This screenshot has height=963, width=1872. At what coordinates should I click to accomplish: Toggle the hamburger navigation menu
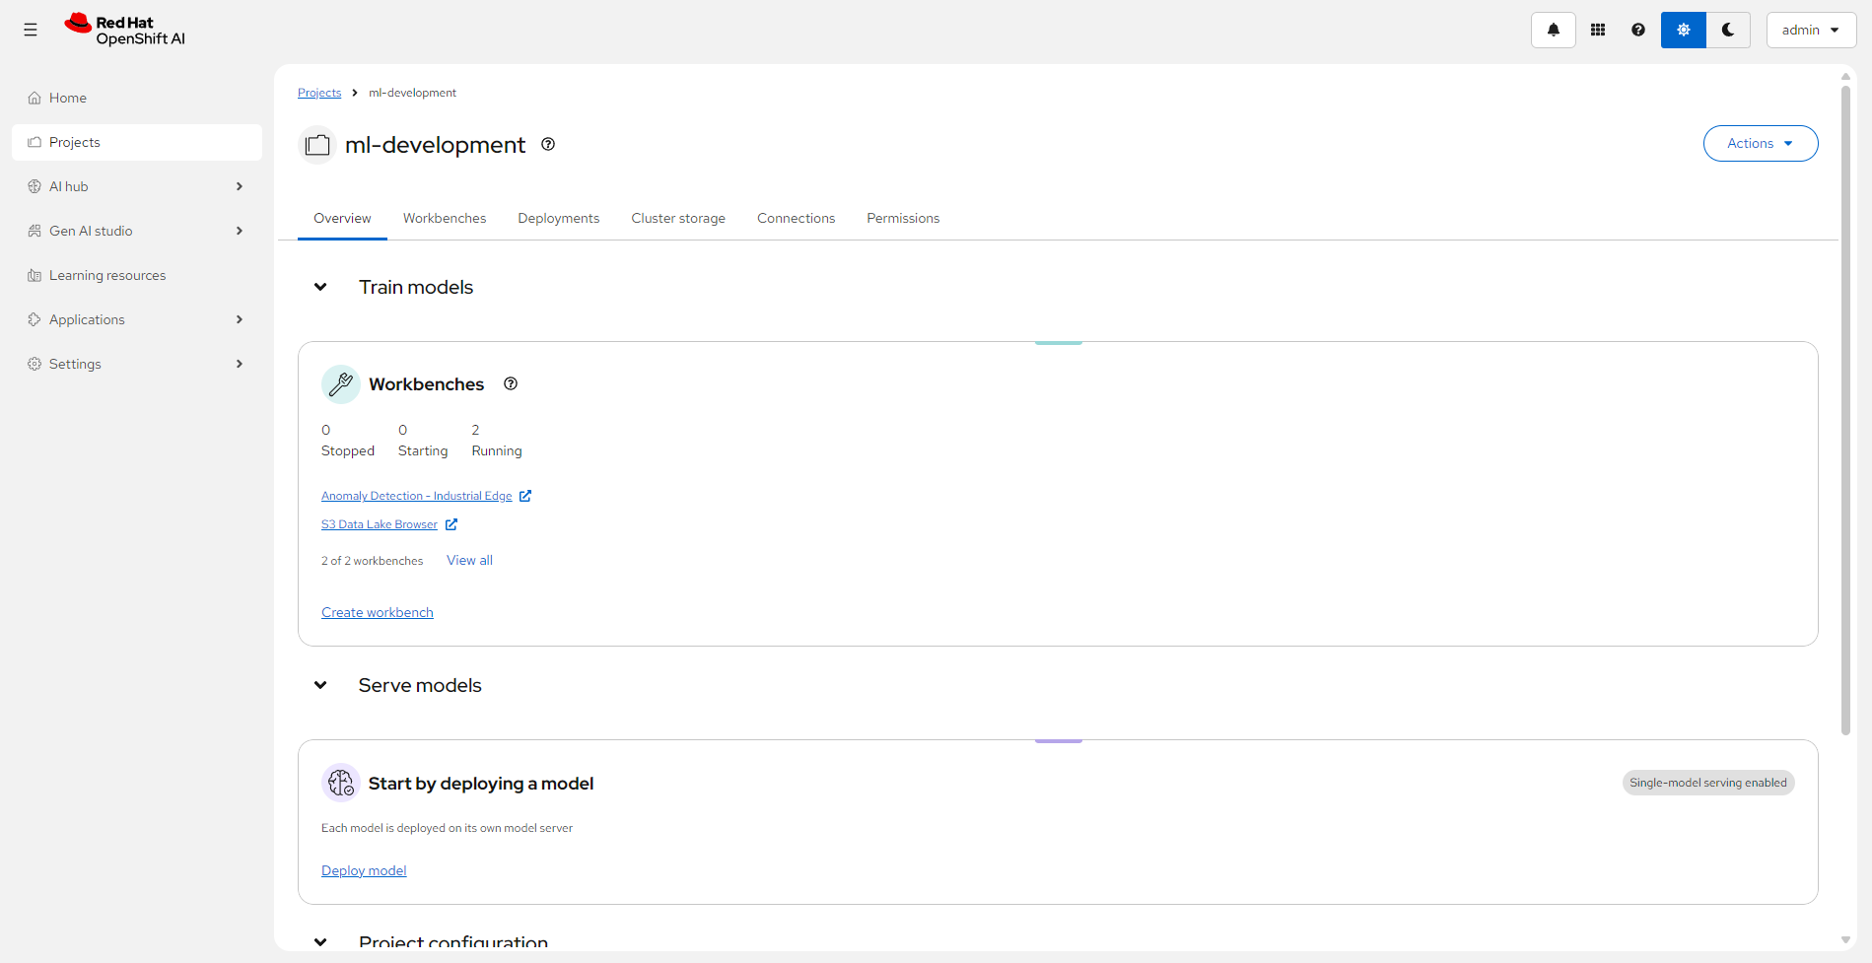(x=31, y=30)
